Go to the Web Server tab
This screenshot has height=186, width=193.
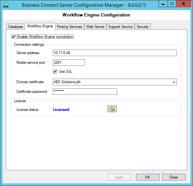coord(95,27)
